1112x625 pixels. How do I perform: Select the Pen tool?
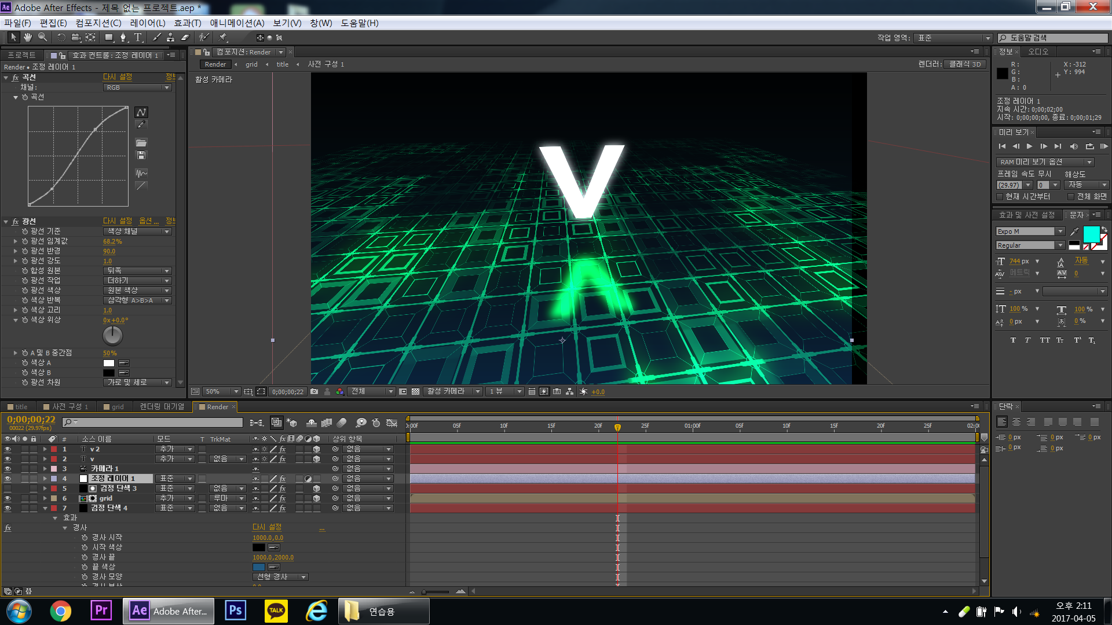[123, 37]
